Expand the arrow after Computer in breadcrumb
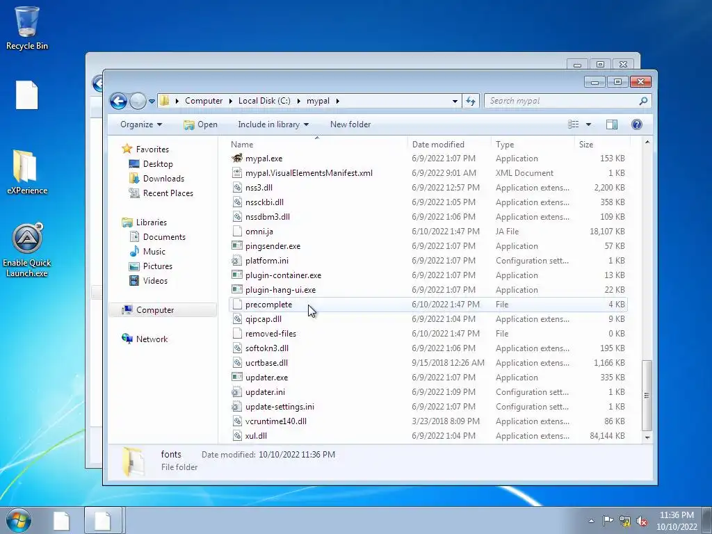The image size is (712, 534). point(231,101)
